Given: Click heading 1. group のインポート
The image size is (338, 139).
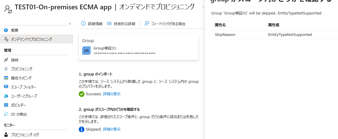Looking at the screenshot, I should click(96, 74).
